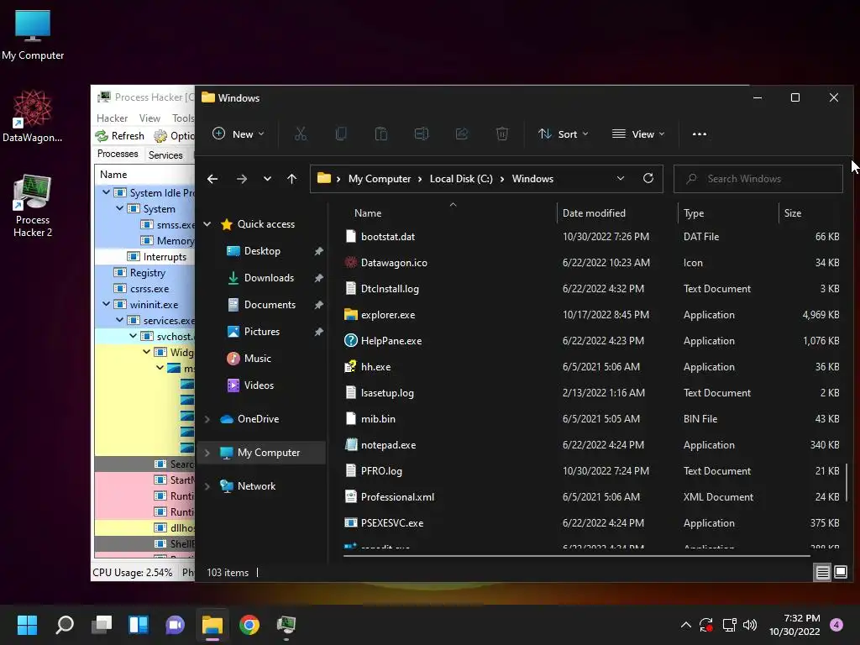
Task: Open the View menu in Process Hacker
Action: (149, 118)
